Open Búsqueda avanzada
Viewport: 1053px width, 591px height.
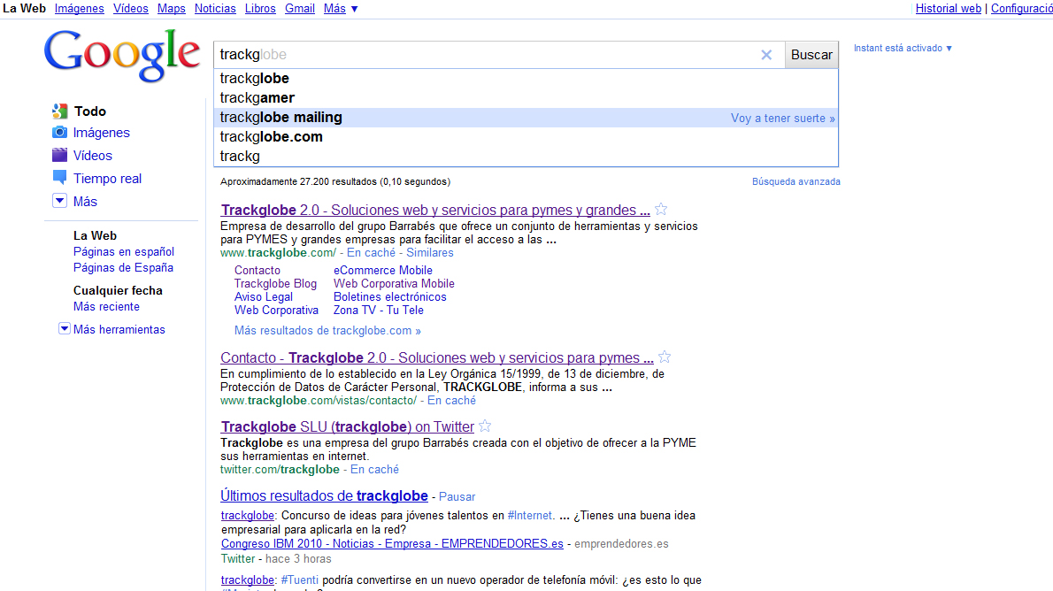tap(796, 182)
